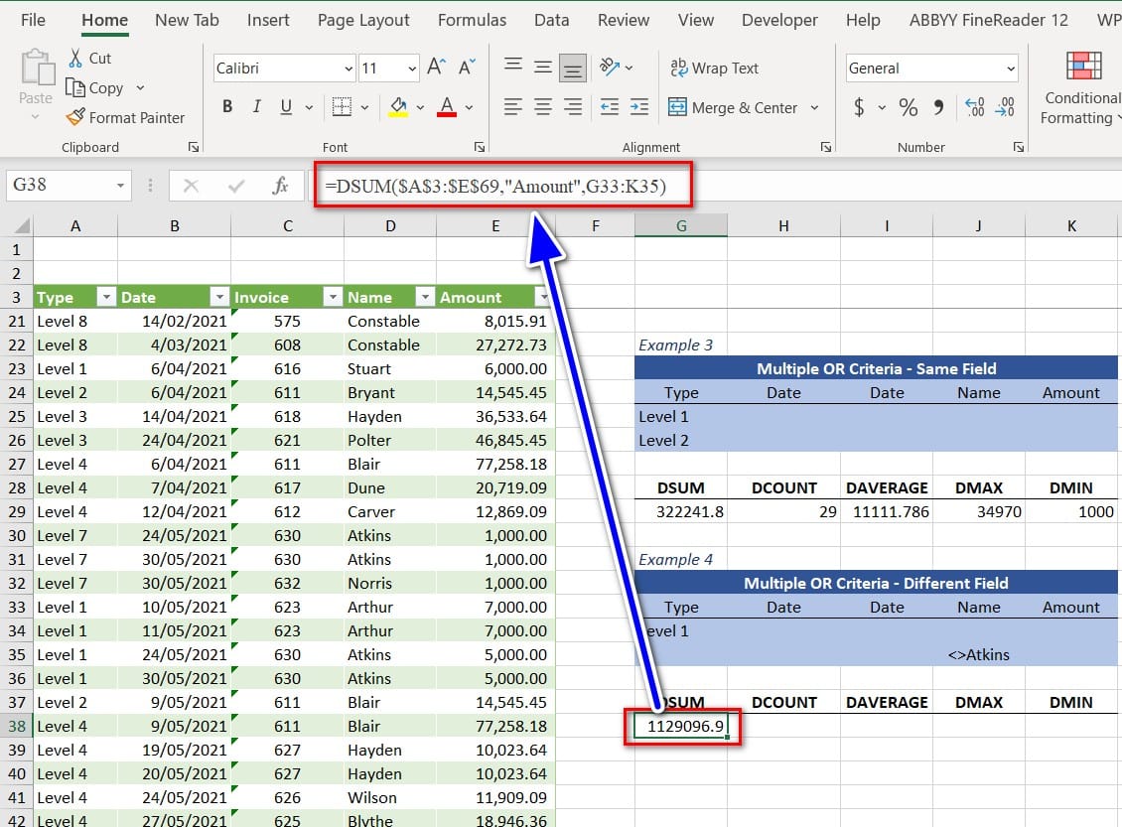Click the Increase Indent icon
Screen dimensions: 1122x827
tap(638, 107)
